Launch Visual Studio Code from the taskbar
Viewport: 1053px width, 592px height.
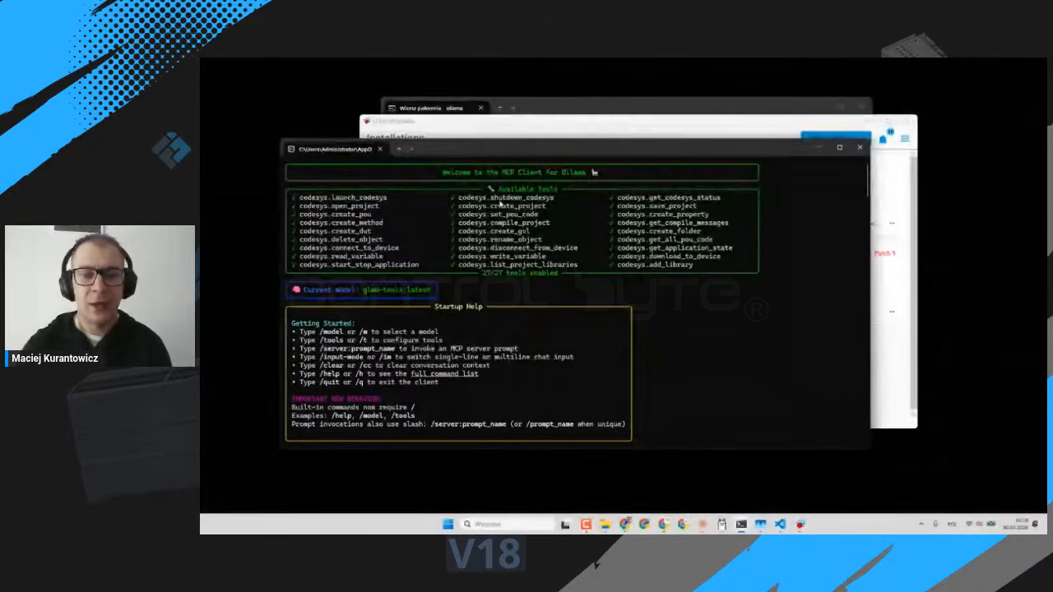[780, 524]
